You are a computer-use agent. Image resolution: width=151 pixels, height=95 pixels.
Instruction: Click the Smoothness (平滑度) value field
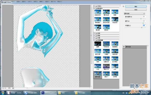tap(144, 25)
